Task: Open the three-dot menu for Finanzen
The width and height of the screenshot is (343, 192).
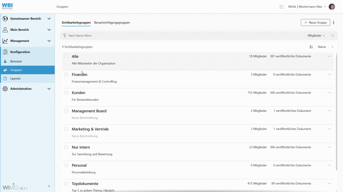Action: tap(329, 74)
